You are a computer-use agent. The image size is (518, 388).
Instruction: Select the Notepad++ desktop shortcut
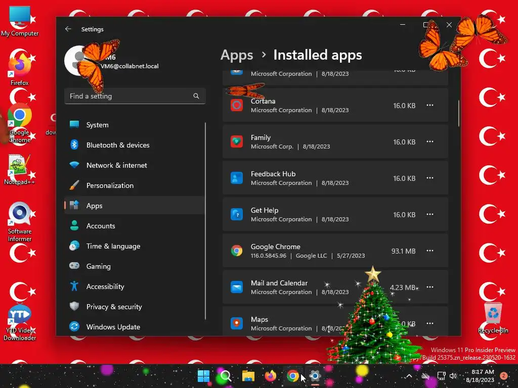pyautogui.click(x=20, y=170)
